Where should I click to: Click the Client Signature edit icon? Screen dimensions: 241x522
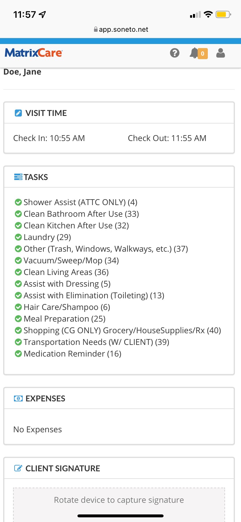(18, 468)
